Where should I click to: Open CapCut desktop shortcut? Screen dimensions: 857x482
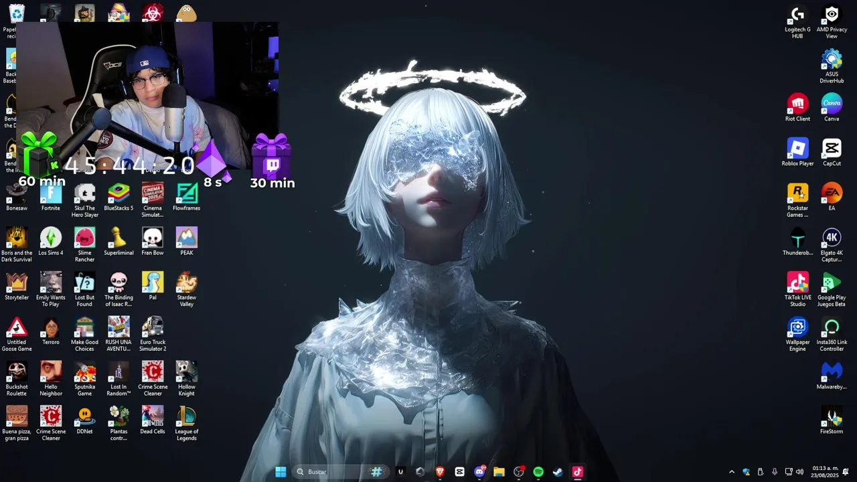tap(832, 153)
